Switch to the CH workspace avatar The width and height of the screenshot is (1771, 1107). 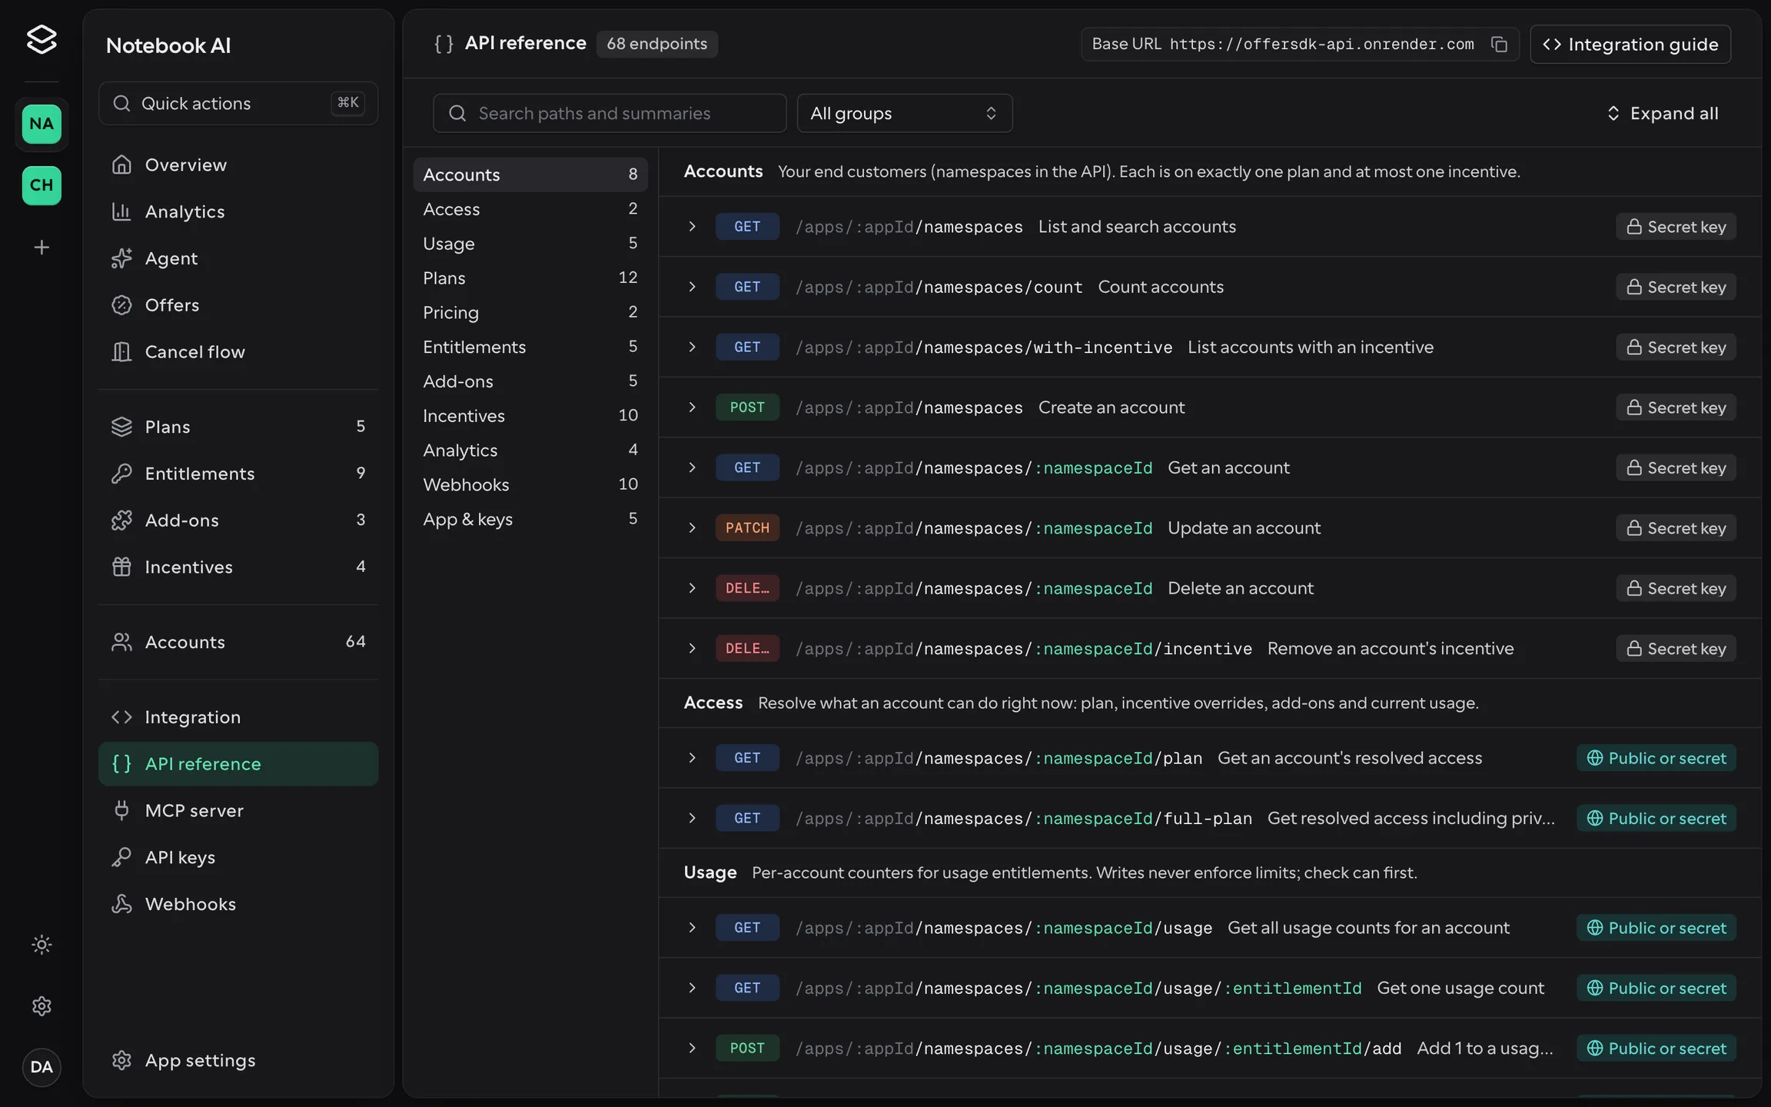click(x=42, y=185)
